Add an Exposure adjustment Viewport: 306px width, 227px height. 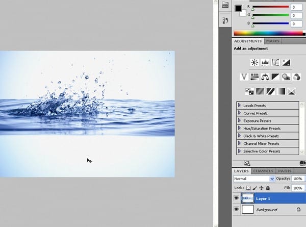tap(286, 62)
